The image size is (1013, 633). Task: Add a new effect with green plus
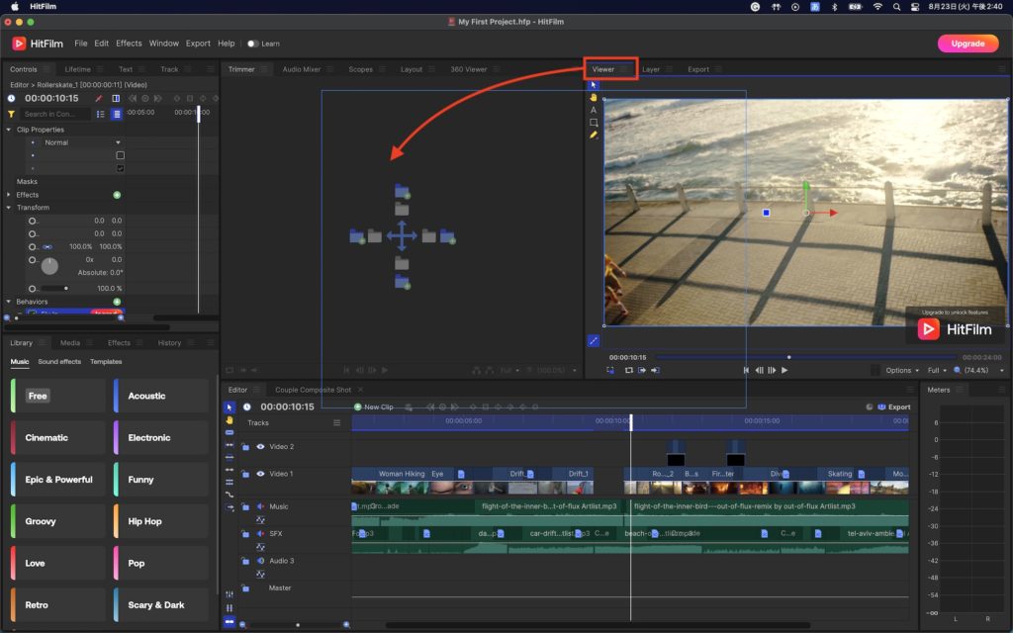point(117,195)
